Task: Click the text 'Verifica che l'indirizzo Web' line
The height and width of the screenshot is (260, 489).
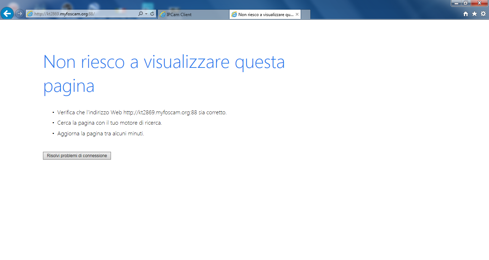Action: pos(142,112)
